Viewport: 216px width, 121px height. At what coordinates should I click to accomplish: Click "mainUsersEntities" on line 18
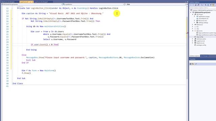point(54,26)
